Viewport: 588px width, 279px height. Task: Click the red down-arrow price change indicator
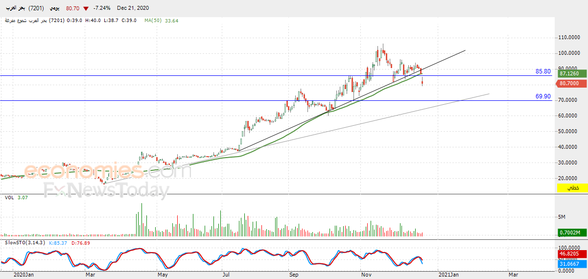(x=86, y=8)
